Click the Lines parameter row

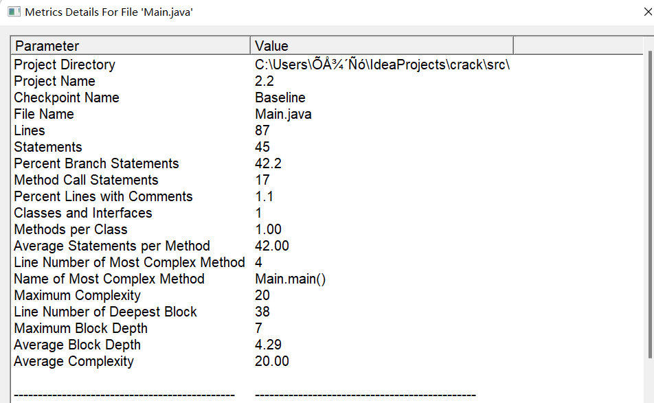(30, 130)
